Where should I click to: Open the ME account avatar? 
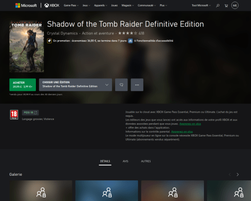click(235, 5)
